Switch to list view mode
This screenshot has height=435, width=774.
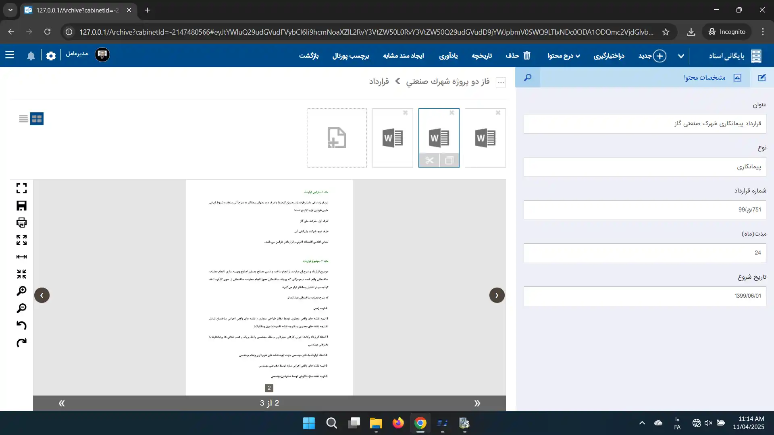[x=23, y=119]
